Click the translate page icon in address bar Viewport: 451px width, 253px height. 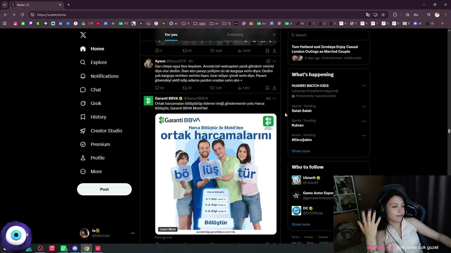click(x=368, y=15)
